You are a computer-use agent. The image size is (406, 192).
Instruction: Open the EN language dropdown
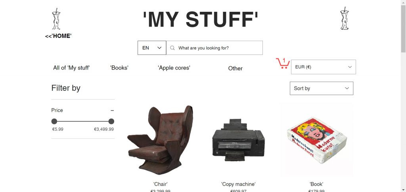[152, 48]
